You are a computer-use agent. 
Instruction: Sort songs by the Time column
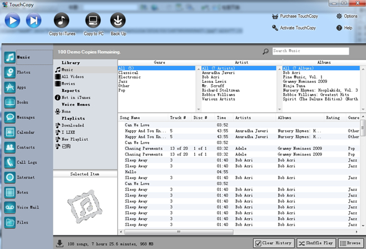[221, 118]
